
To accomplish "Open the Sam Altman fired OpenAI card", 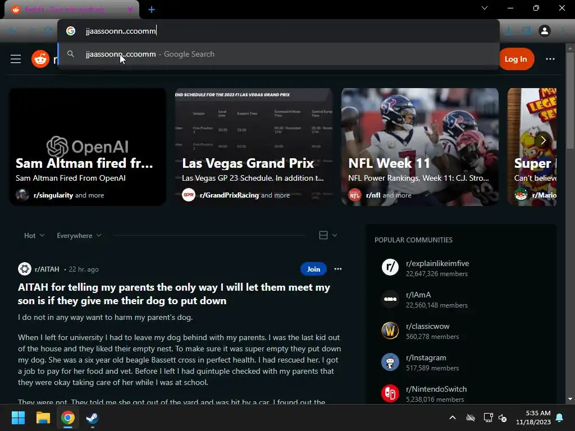I will (x=88, y=146).
